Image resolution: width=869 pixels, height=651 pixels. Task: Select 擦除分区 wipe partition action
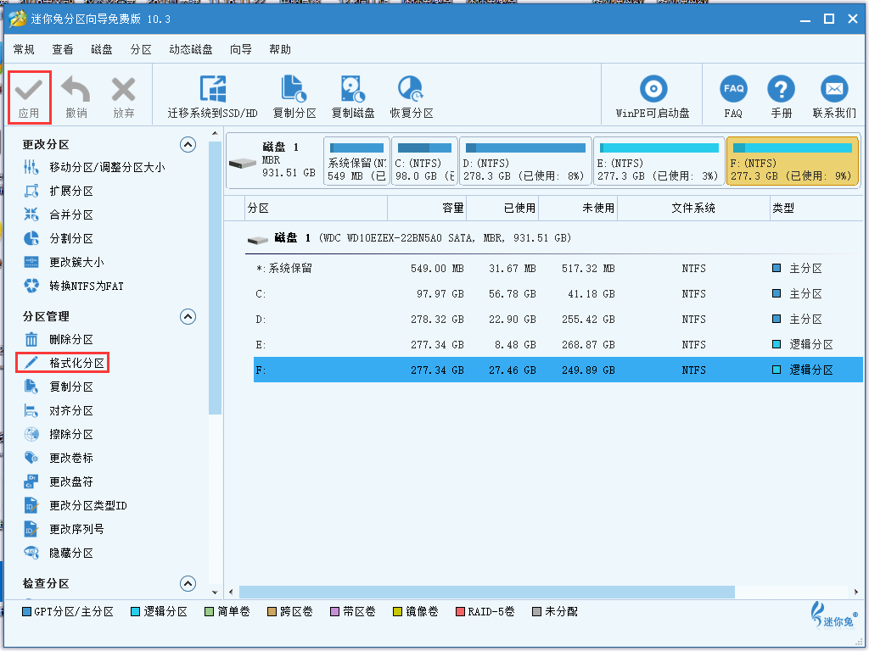coord(59,435)
